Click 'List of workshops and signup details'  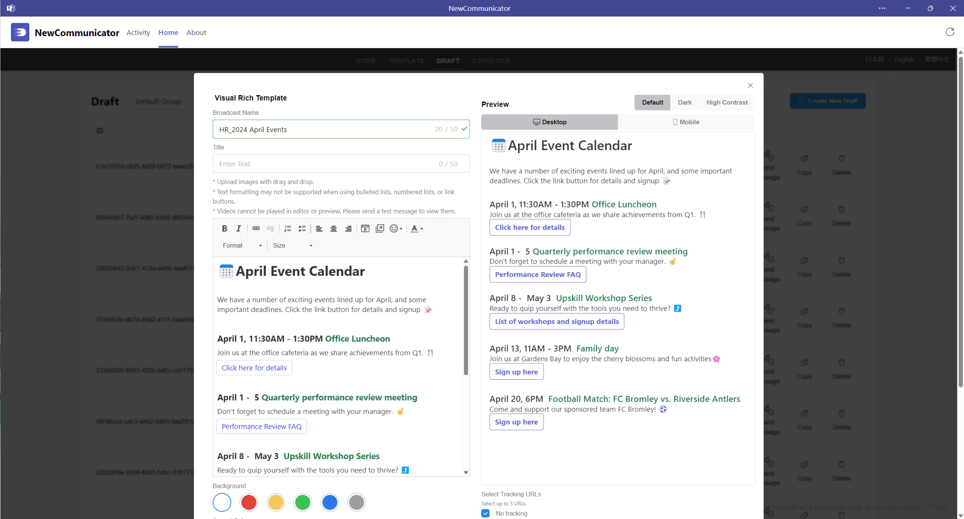click(557, 322)
